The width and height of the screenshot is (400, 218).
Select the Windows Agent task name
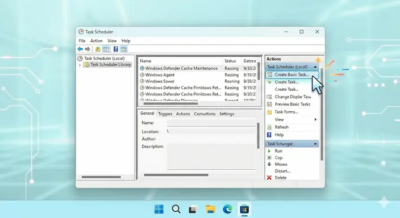pos(160,75)
